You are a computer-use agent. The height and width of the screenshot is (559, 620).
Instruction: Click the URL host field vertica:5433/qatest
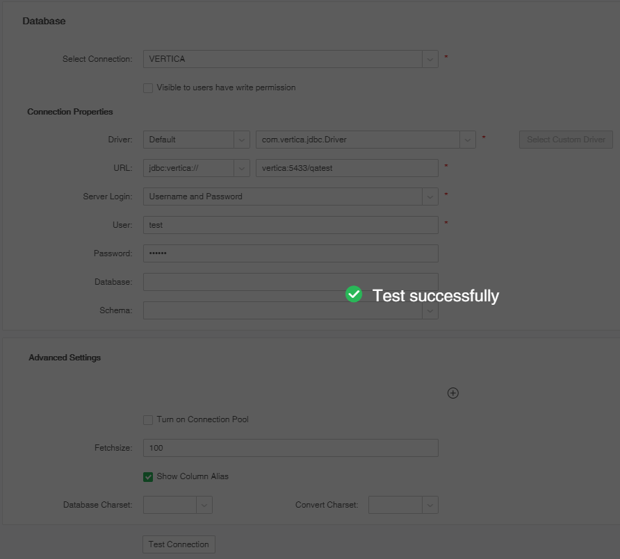coord(346,168)
